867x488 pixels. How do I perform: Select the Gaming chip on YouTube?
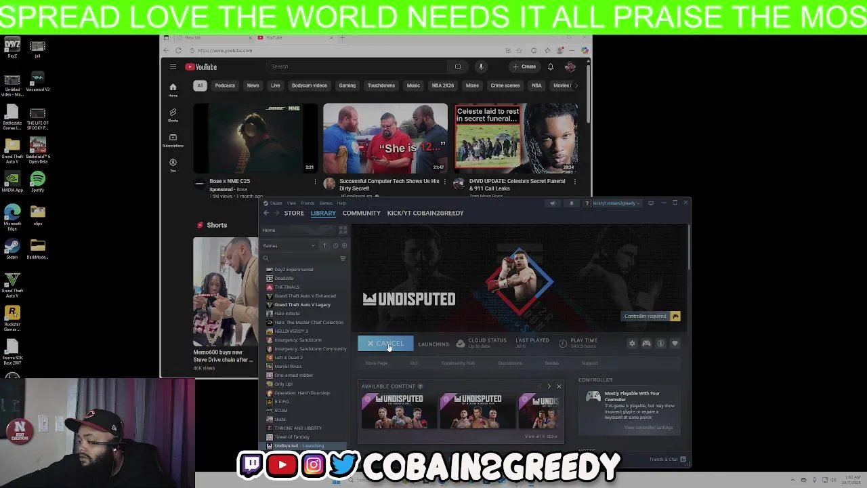(347, 85)
